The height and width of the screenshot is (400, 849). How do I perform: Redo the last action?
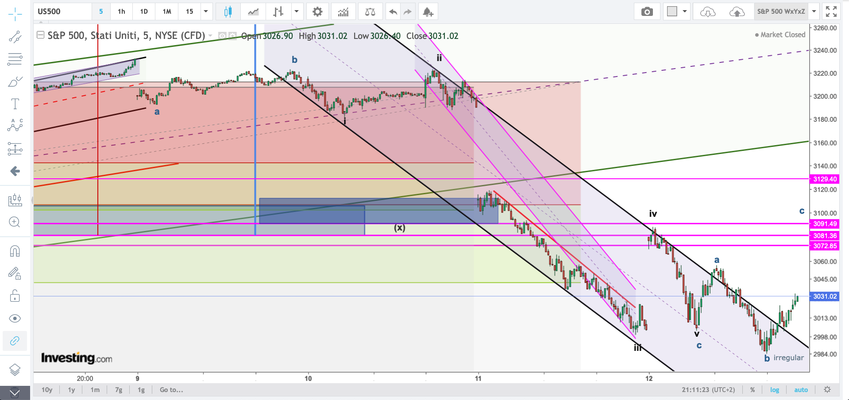point(408,12)
